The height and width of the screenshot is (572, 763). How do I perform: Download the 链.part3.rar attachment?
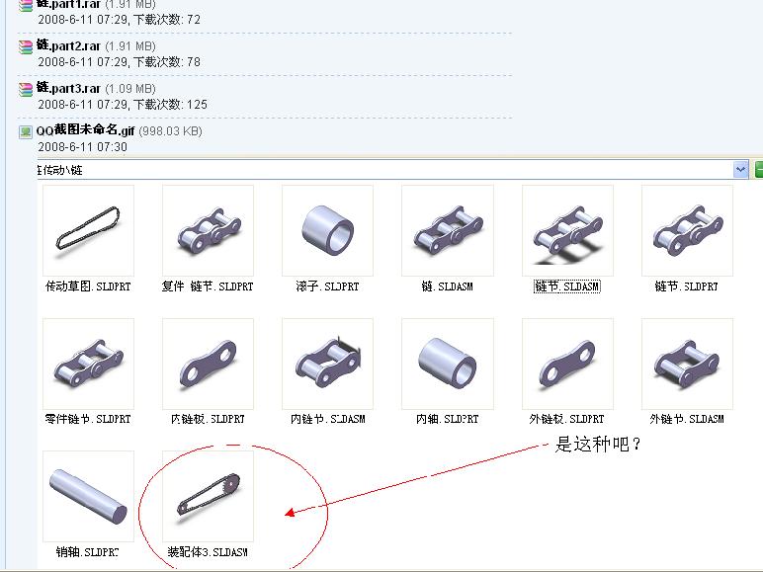[x=68, y=89]
